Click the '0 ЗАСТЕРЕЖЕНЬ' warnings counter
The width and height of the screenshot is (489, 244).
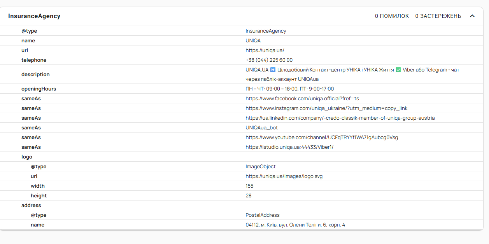[438, 16]
